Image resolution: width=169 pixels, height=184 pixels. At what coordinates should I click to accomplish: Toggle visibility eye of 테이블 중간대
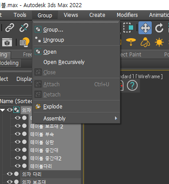pos(18,150)
